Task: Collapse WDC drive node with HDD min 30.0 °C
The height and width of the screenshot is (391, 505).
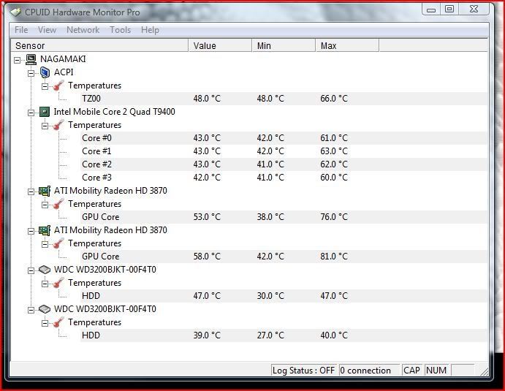Action: 31,270
